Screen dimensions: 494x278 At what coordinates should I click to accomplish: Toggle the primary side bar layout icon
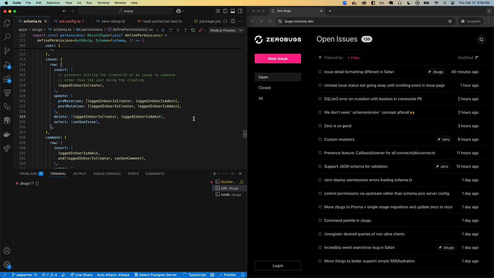226,11
